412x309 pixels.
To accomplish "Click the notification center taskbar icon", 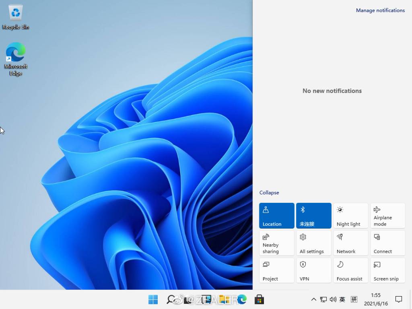I will click(399, 299).
